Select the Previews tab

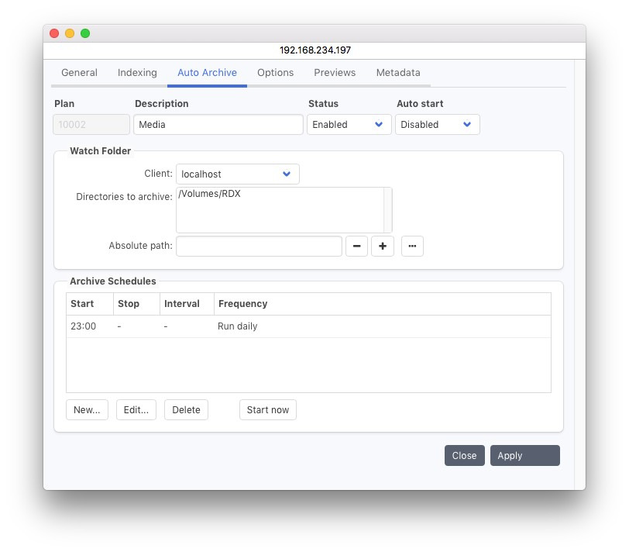pos(335,73)
